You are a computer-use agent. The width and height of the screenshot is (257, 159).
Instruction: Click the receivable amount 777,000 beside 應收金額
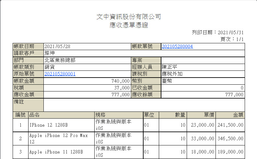click(x=121, y=95)
